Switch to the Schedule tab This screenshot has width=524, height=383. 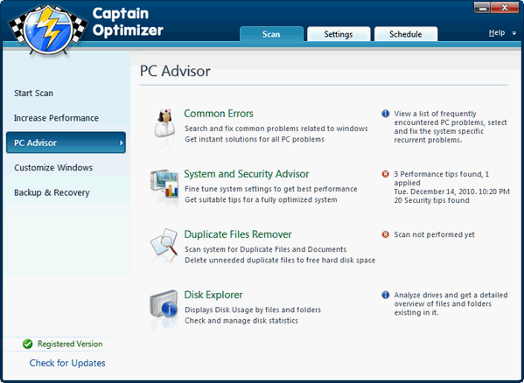coord(406,34)
